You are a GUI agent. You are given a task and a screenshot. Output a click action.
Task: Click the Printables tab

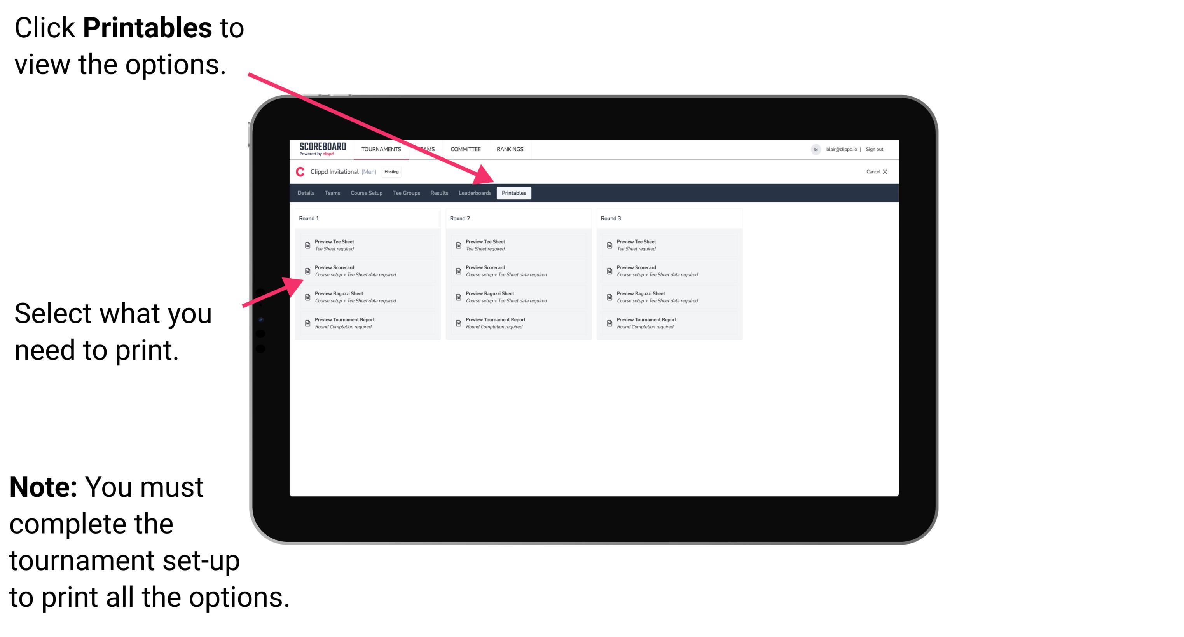tap(513, 193)
